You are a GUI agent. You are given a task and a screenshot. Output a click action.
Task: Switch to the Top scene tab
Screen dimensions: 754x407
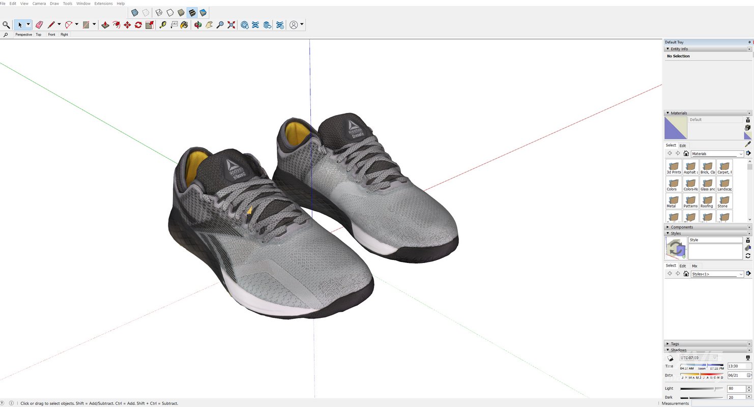click(x=38, y=35)
